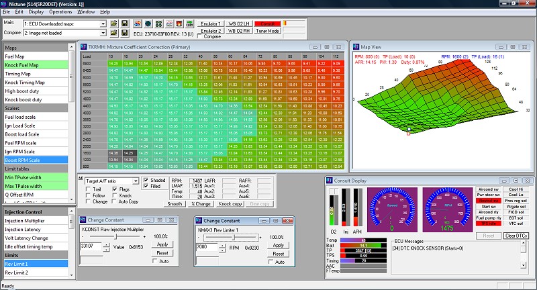Click the dark round globe toolbar icon
The height and width of the screenshot is (290, 537).
click(147, 23)
